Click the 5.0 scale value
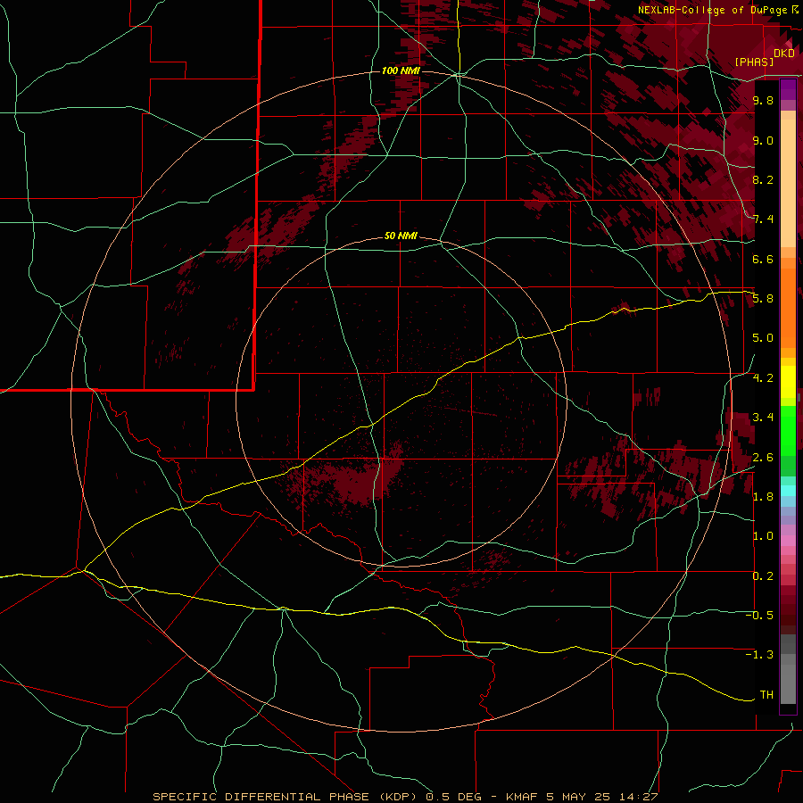 tap(763, 338)
